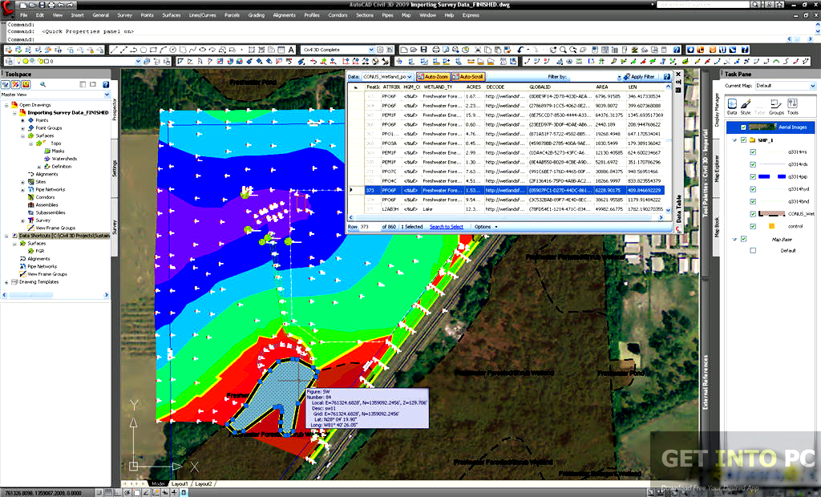
Task: Open the Surfaces menu
Action: pos(172,15)
